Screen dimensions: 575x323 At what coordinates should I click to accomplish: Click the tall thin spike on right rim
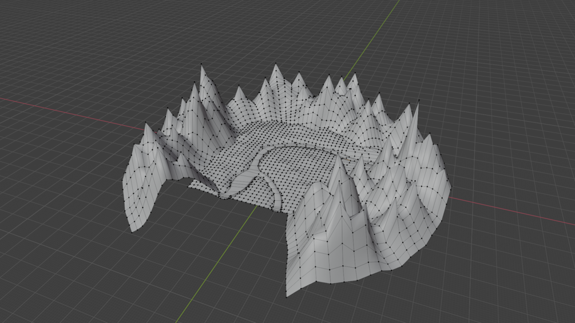(x=413, y=130)
